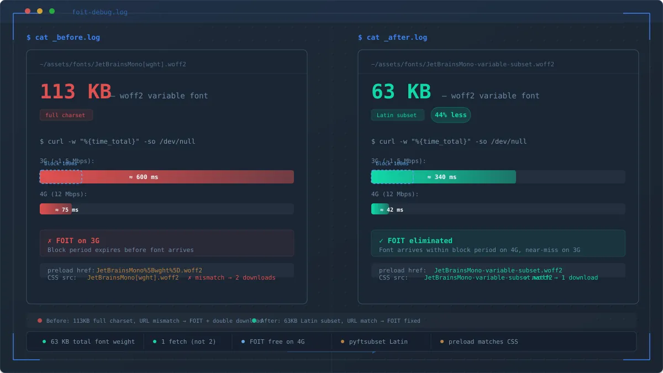The image size is (663, 373).
Task: Click the curl command in the after panel
Action: pyautogui.click(x=449, y=141)
